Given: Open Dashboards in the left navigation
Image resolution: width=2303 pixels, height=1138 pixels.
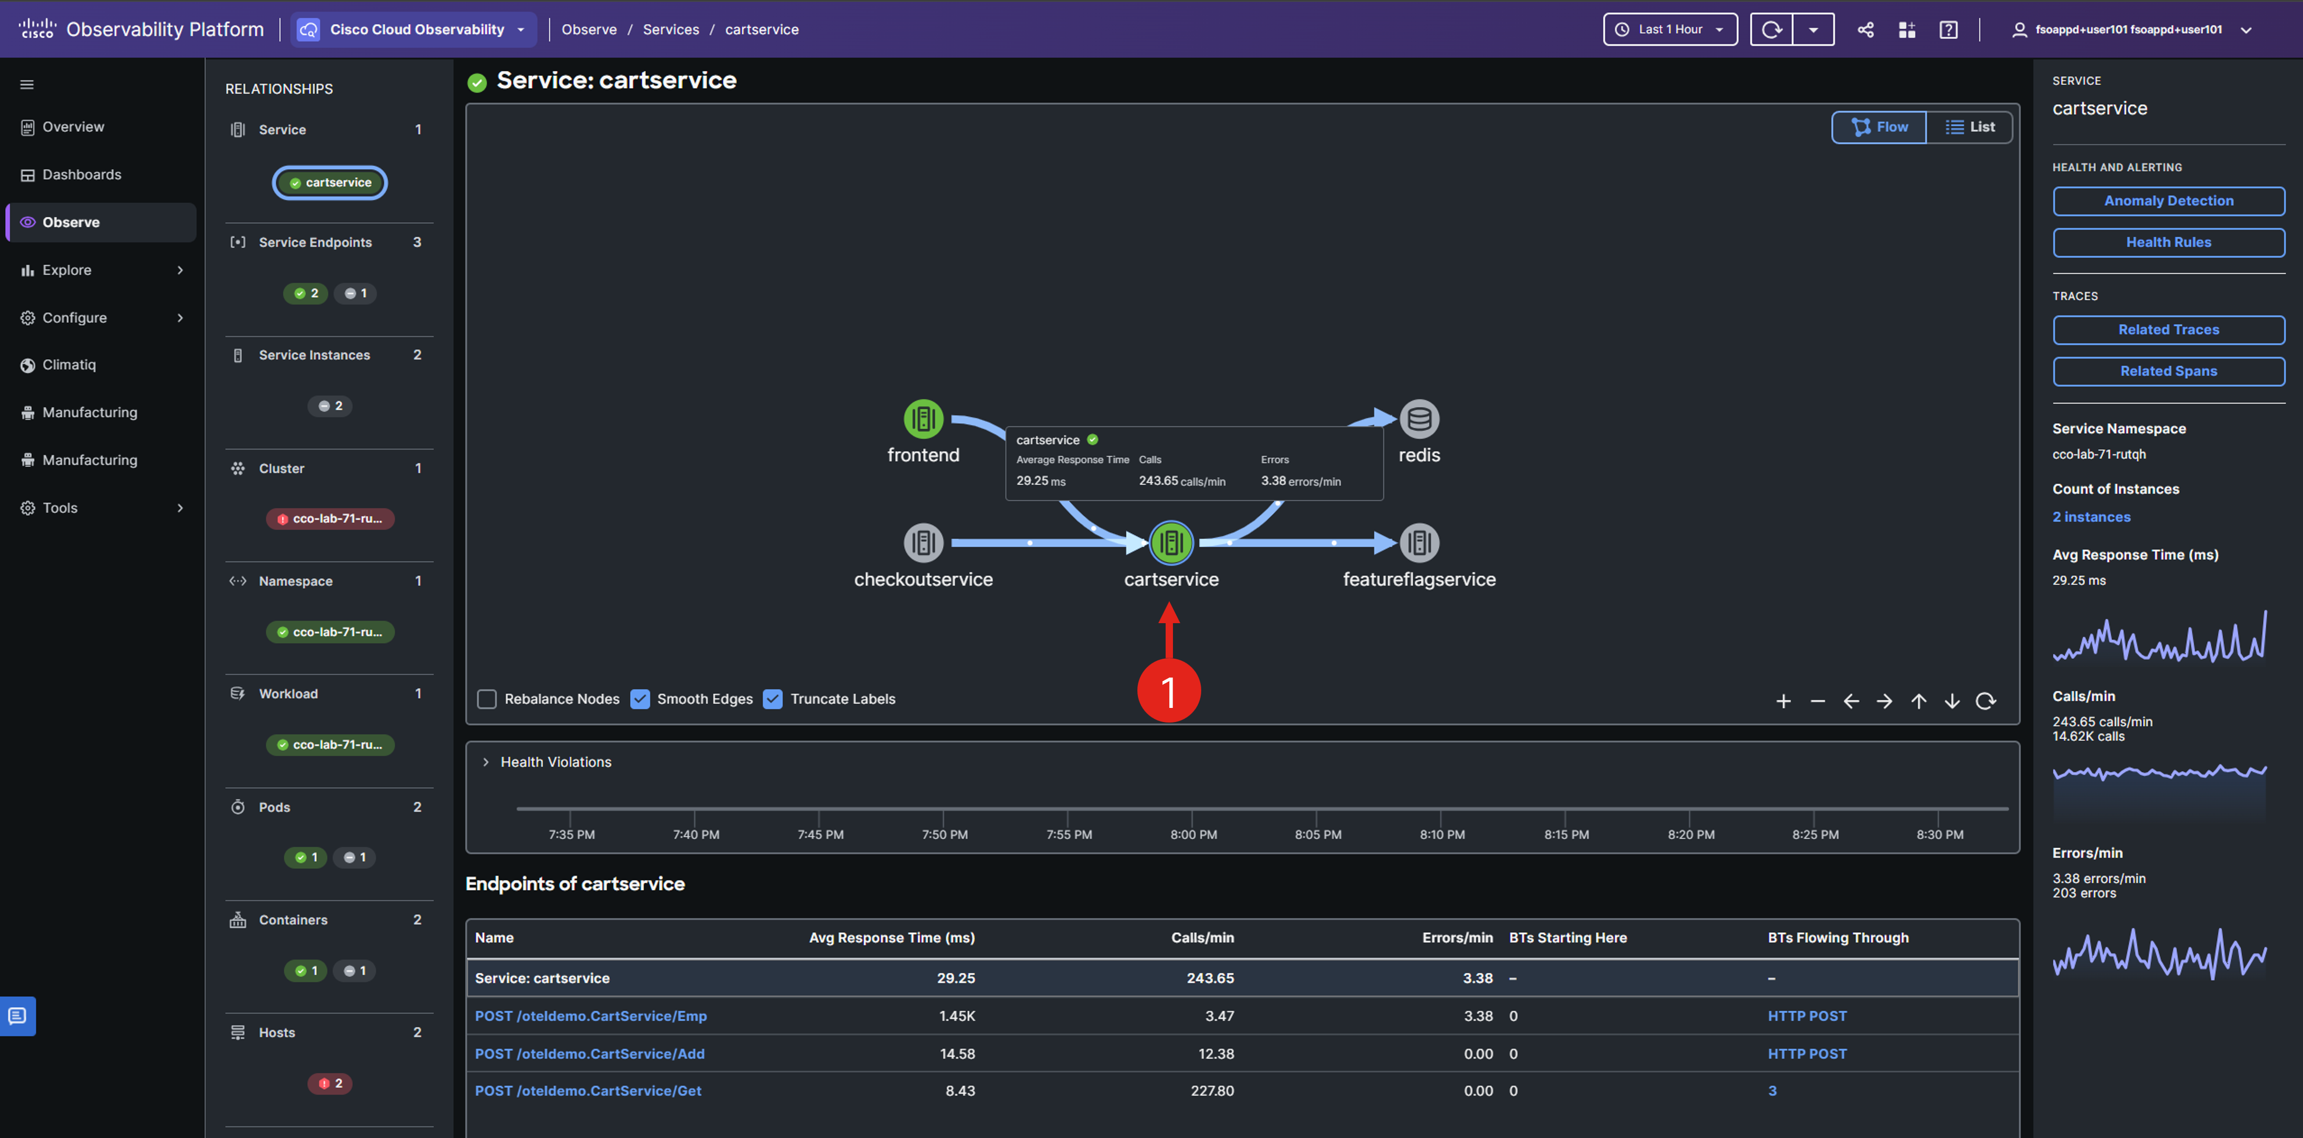Looking at the screenshot, I should 81,174.
